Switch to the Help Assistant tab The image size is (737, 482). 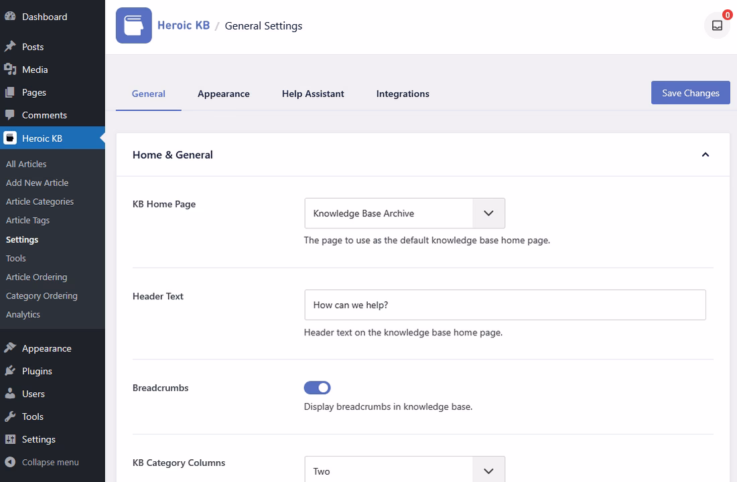(313, 94)
